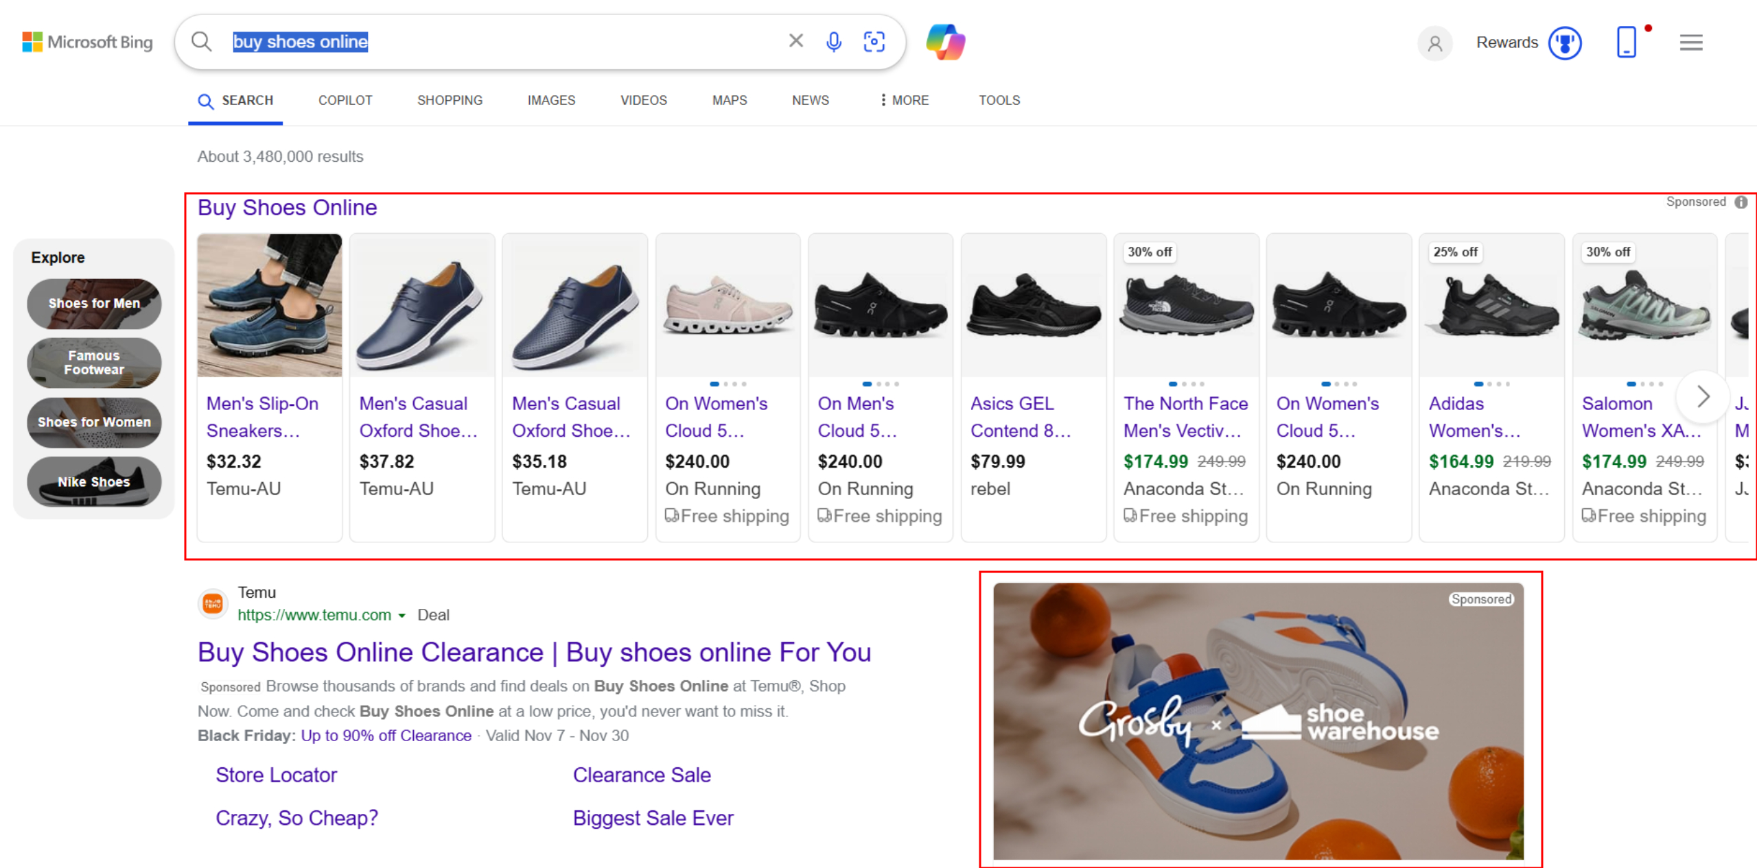Open Grosby shoe warehouse sponsored banner

tap(1258, 721)
